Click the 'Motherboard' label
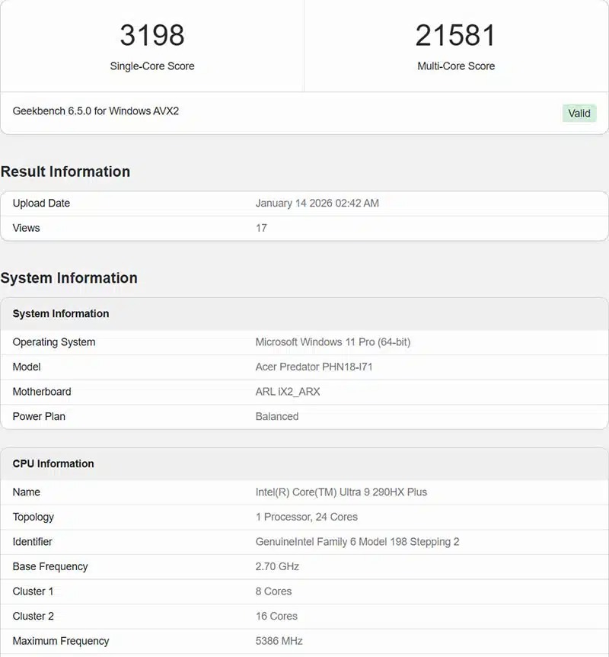The height and width of the screenshot is (657, 609). (x=42, y=391)
